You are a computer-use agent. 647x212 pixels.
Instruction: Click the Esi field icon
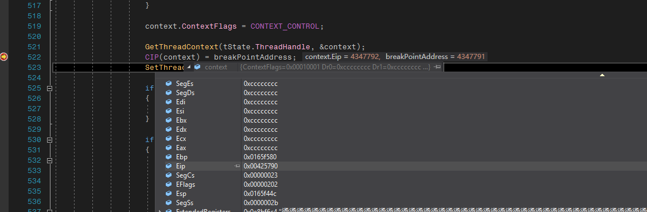pos(169,111)
